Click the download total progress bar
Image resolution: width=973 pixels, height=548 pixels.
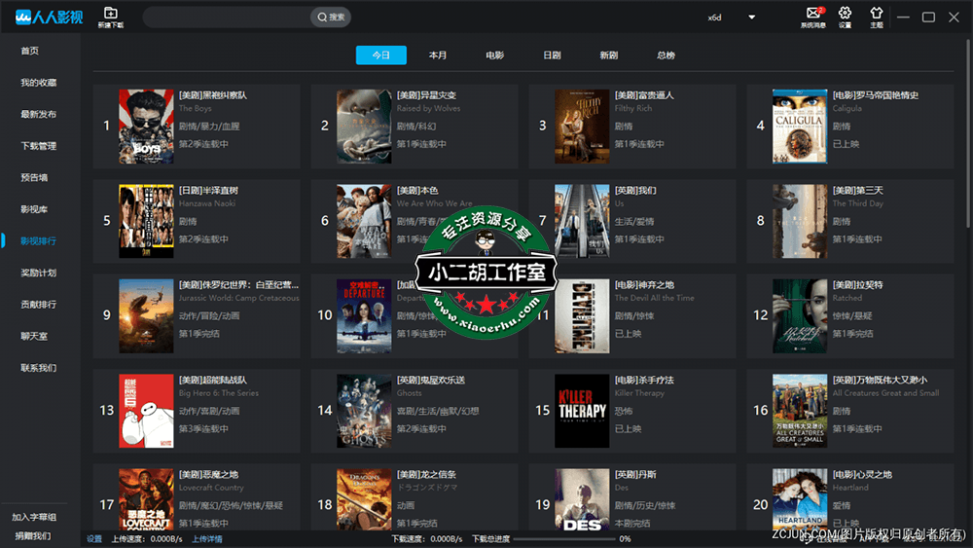[x=562, y=538]
